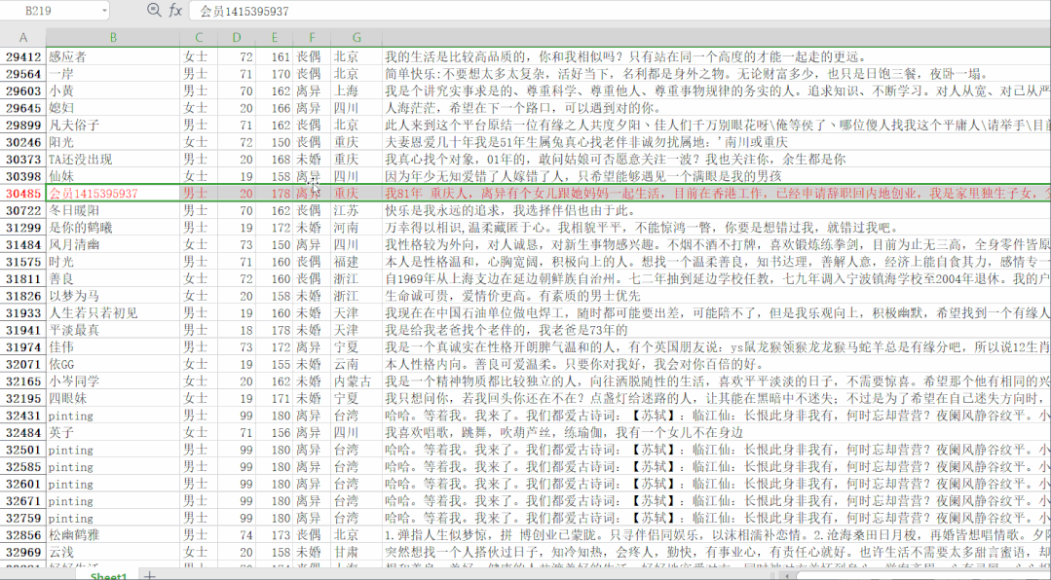
Task: Select cell containing 人生若只若初见
Action: [113, 312]
